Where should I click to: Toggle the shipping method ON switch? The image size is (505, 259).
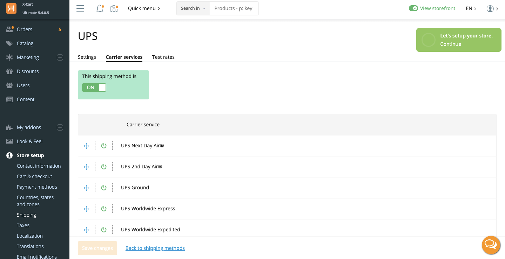point(94,87)
